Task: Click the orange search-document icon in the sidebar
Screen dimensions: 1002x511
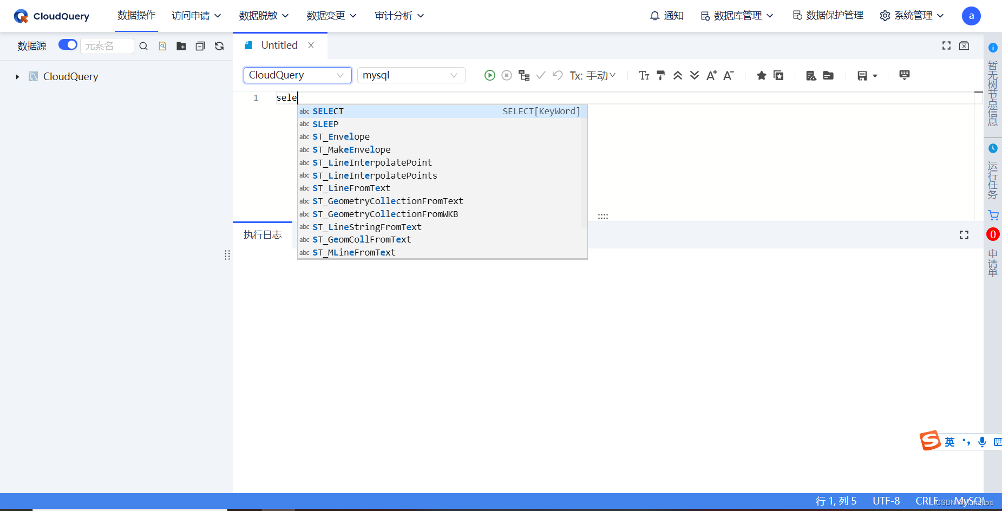Action: click(x=162, y=46)
